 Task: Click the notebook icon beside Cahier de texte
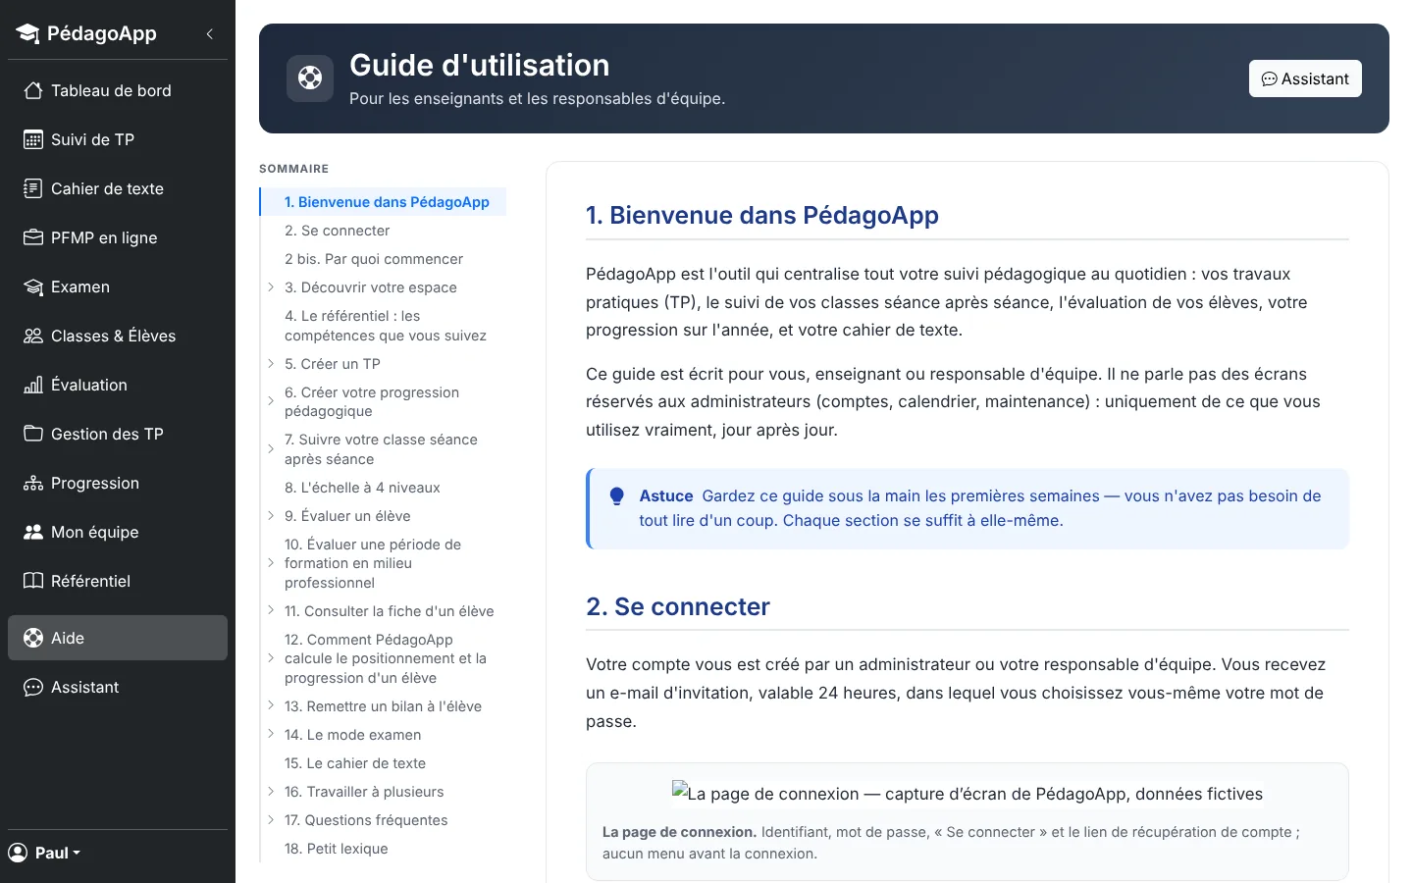click(33, 188)
